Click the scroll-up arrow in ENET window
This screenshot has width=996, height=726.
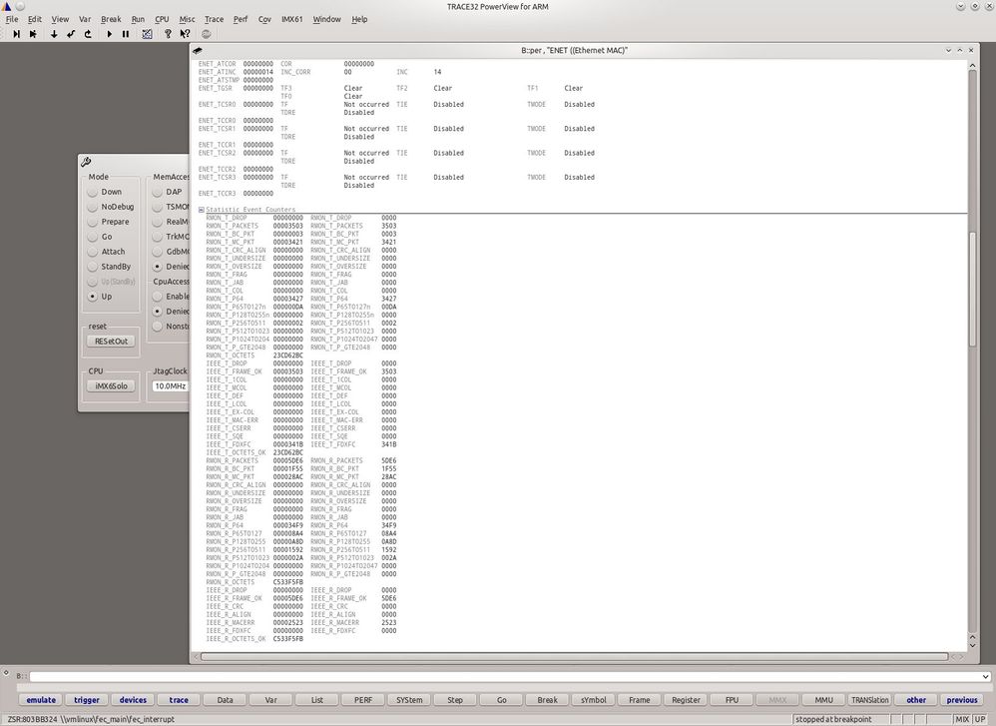(x=972, y=65)
